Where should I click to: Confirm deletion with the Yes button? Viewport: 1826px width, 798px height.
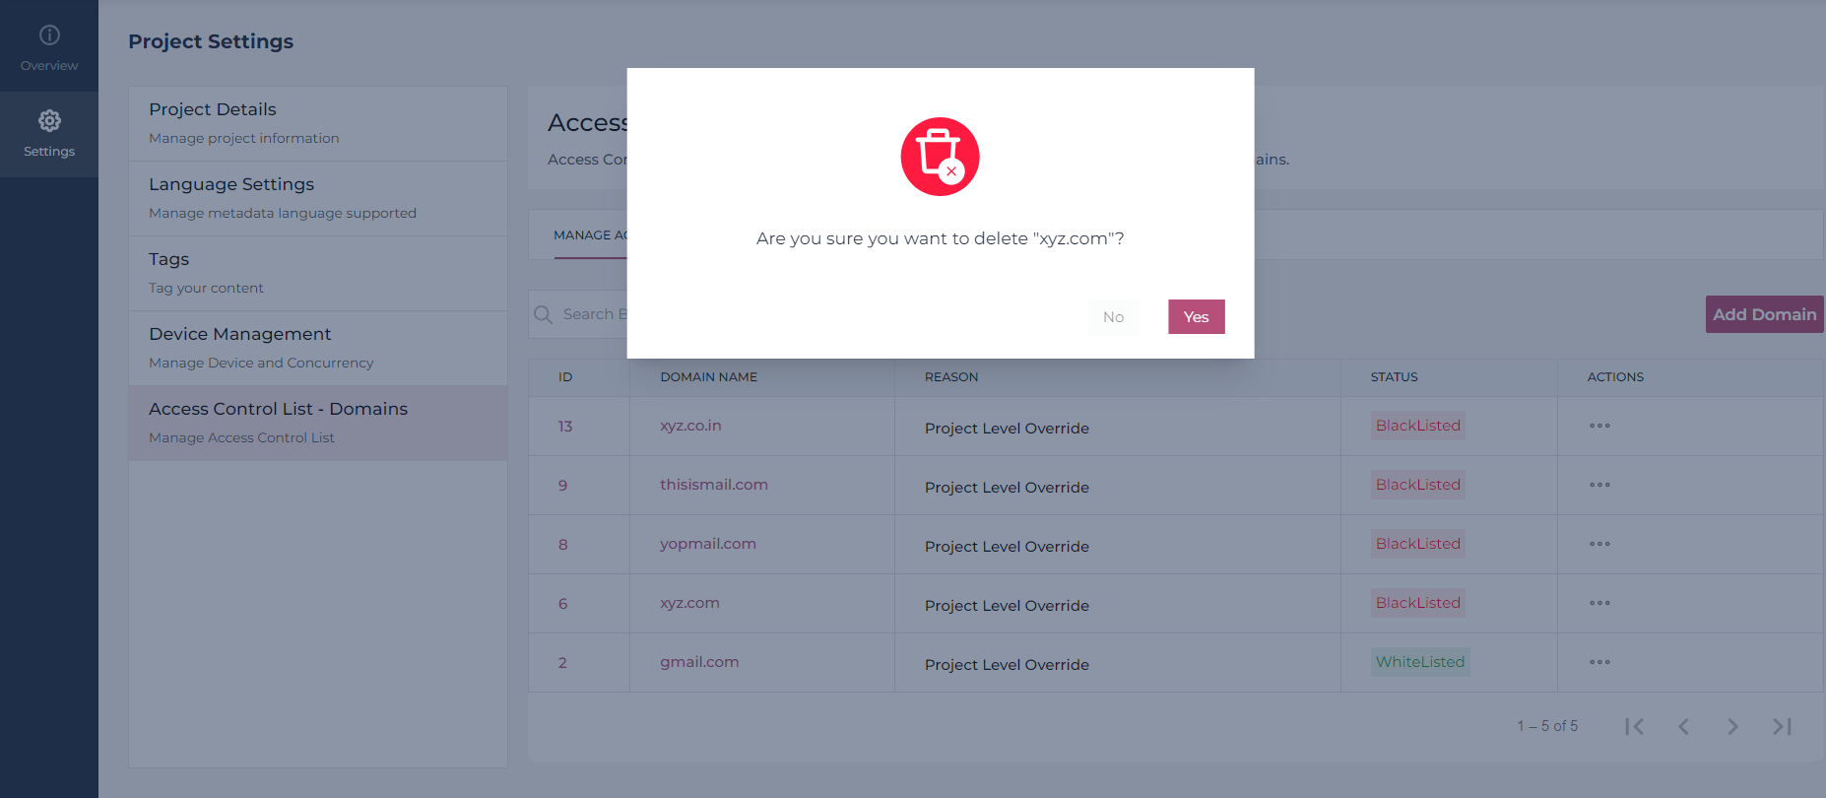tap(1197, 317)
